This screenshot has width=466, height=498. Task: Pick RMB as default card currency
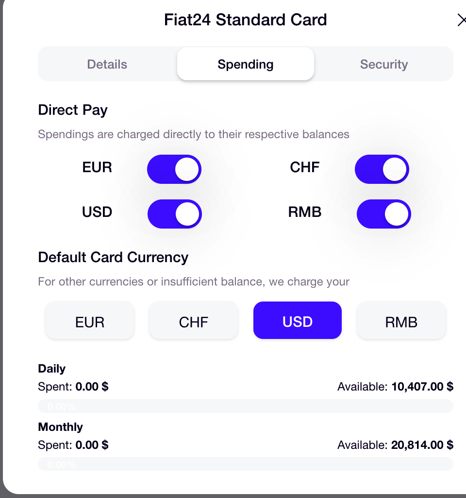pos(401,320)
